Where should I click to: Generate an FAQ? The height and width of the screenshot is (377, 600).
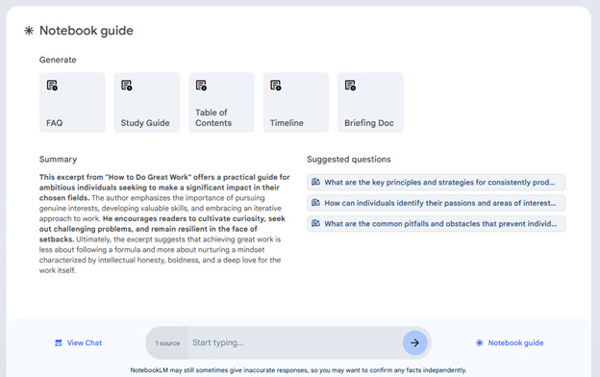click(x=72, y=103)
